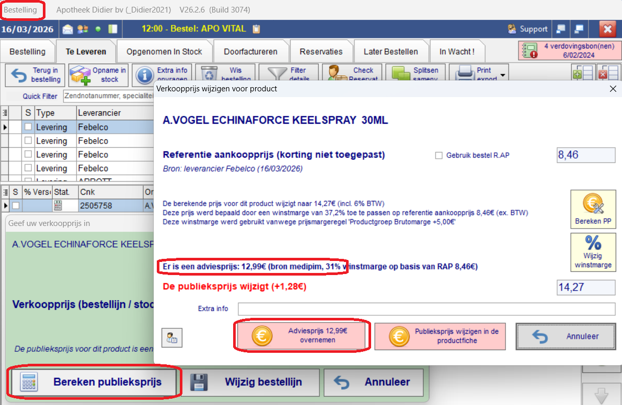Click the green plus expand-rows icon

(582, 73)
